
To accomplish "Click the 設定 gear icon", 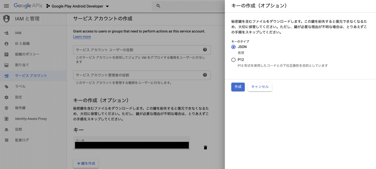I will click(x=6, y=97).
